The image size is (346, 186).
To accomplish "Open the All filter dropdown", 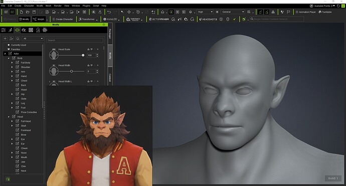I will (x=33, y=39).
